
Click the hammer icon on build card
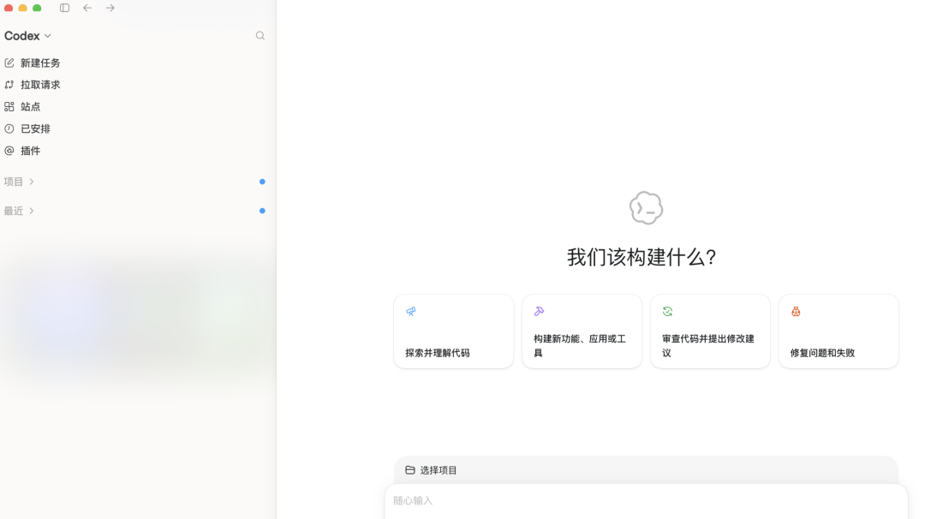click(540, 312)
